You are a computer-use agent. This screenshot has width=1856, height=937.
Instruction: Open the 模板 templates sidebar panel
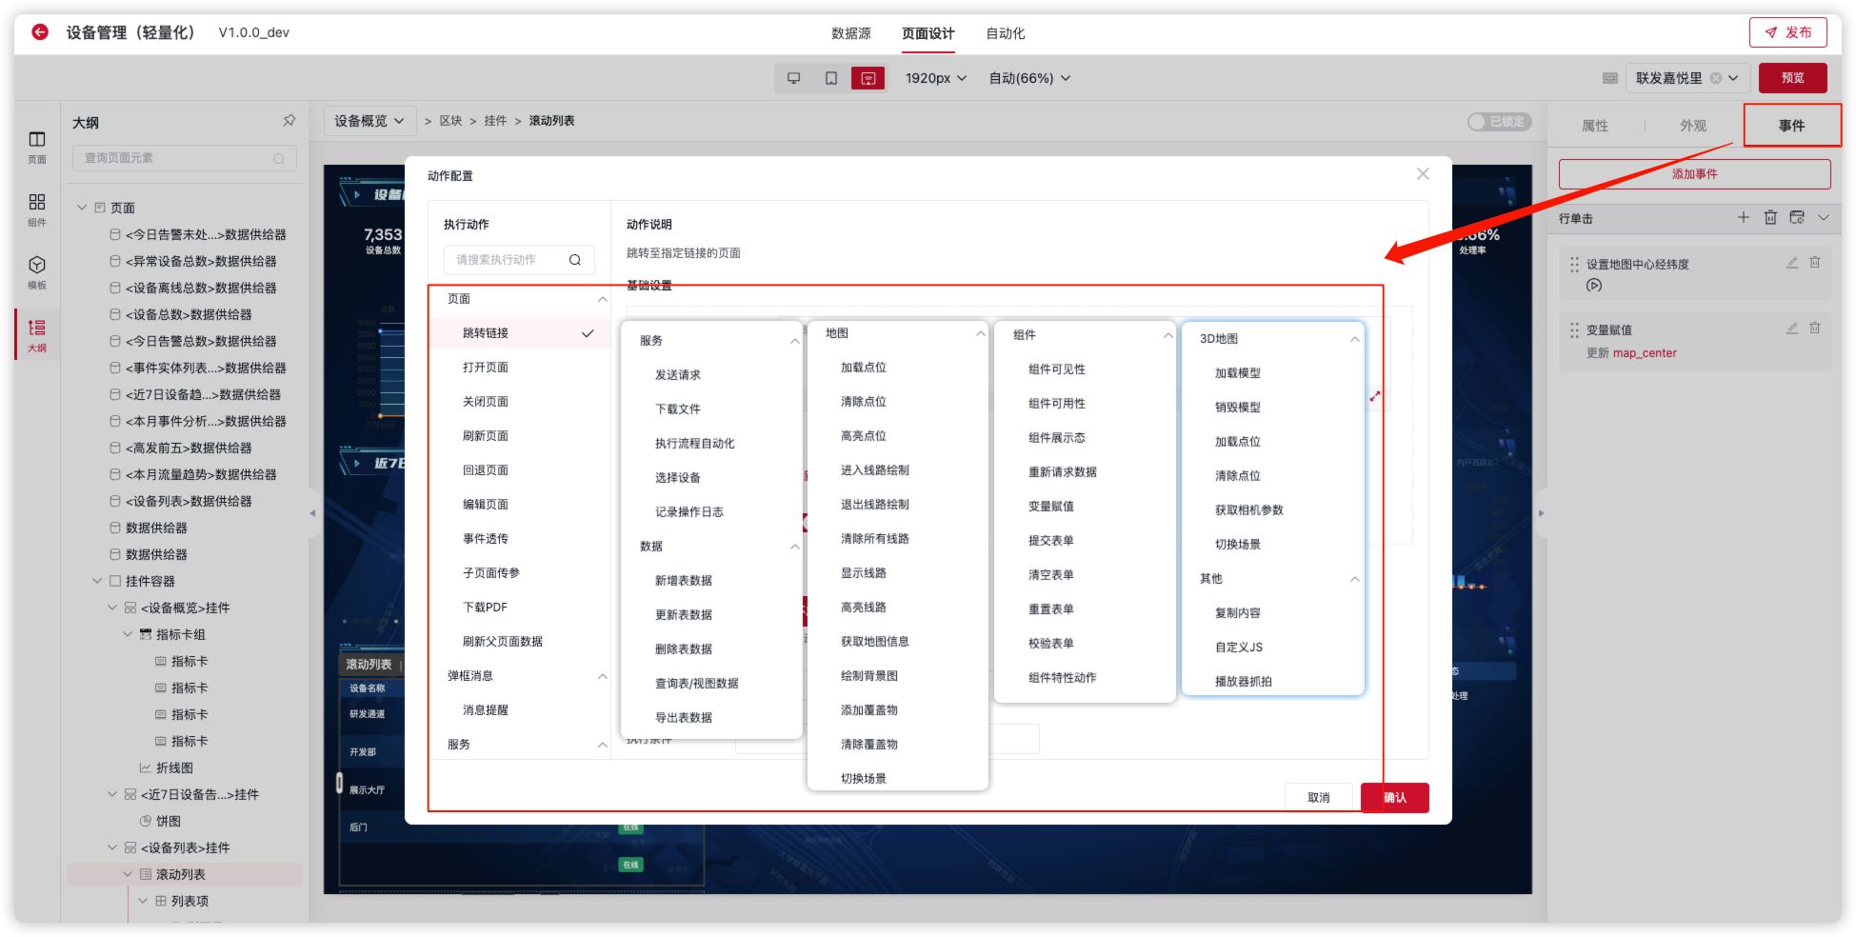[37, 271]
